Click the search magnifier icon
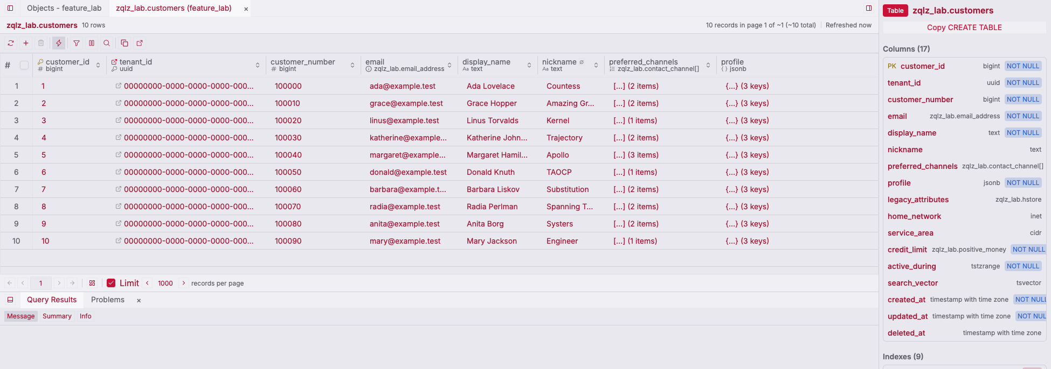1051x369 pixels. 107,43
